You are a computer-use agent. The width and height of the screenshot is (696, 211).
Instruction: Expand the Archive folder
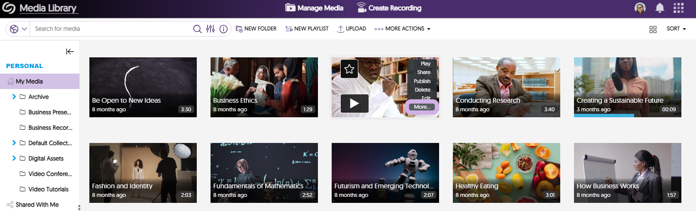pyautogui.click(x=14, y=97)
